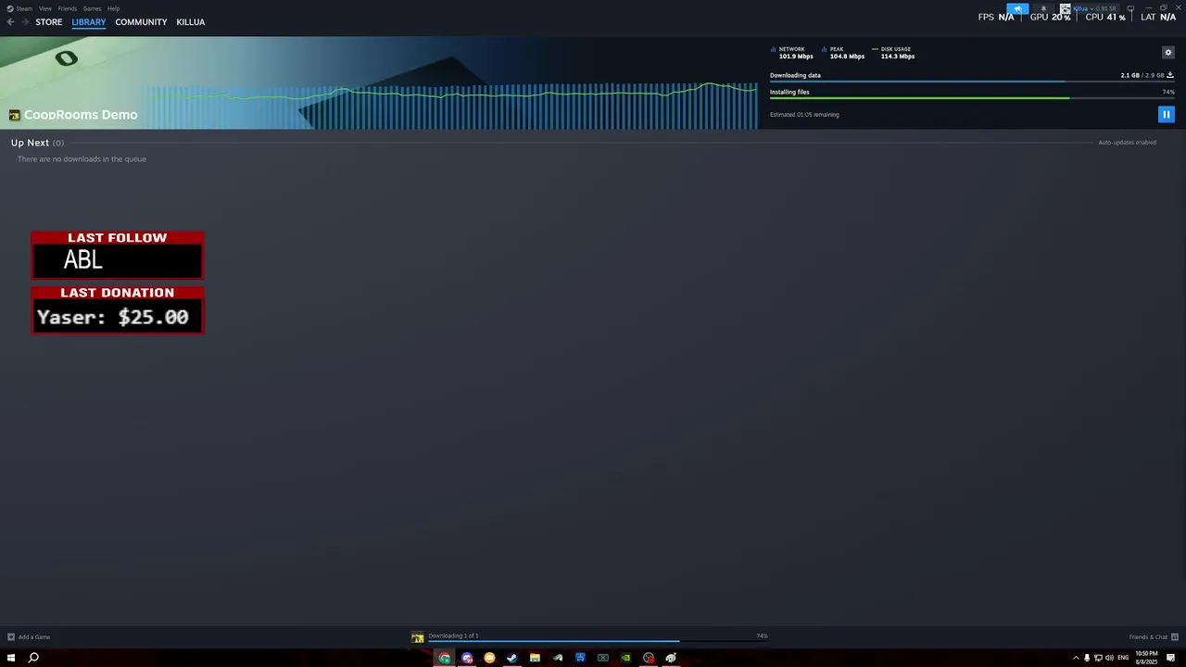Click the Network 101.9 Mbps stat
Image resolution: width=1186 pixels, height=667 pixels.
click(x=792, y=53)
